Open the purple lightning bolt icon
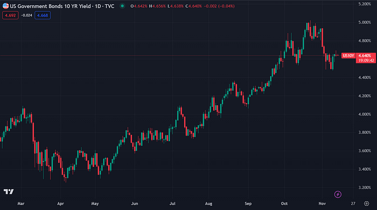This screenshot has width=377, height=210. click(x=338, y=194)
